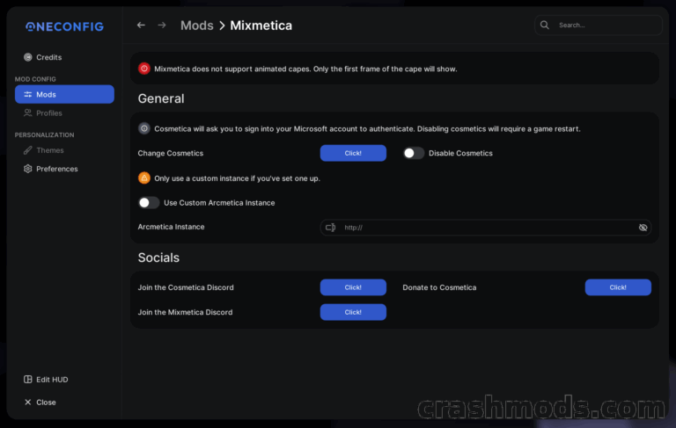This screenshot has width=676, height=428.
Task: Click the text cursor icon in Arcmetica field
Action: click(331, 228)
